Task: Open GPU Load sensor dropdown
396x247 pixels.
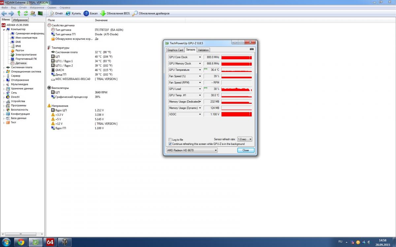Action: click(x=200, y=89)
